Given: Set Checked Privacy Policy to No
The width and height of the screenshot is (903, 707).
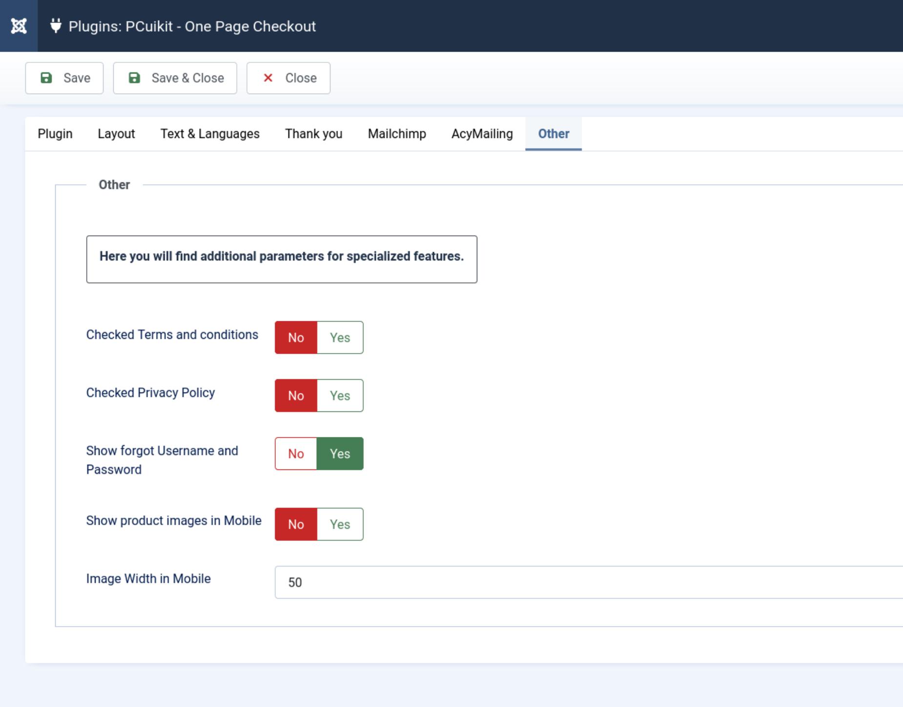Looking at the screenshot, I should point(296,395).
